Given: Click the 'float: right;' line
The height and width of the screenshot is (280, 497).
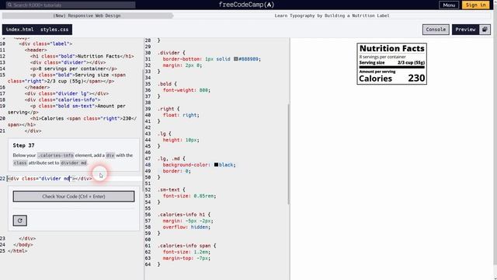Looking at the screenshot, I should pyautogui.click(x=181, y=115).
